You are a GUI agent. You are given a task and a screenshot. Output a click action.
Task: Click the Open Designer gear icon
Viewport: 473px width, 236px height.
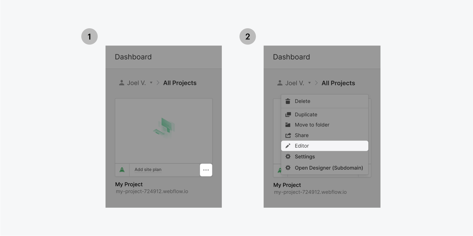[288, 168]
